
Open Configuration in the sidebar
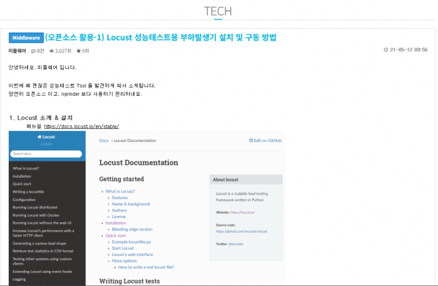pyautogui.click(x=24, y=200)
